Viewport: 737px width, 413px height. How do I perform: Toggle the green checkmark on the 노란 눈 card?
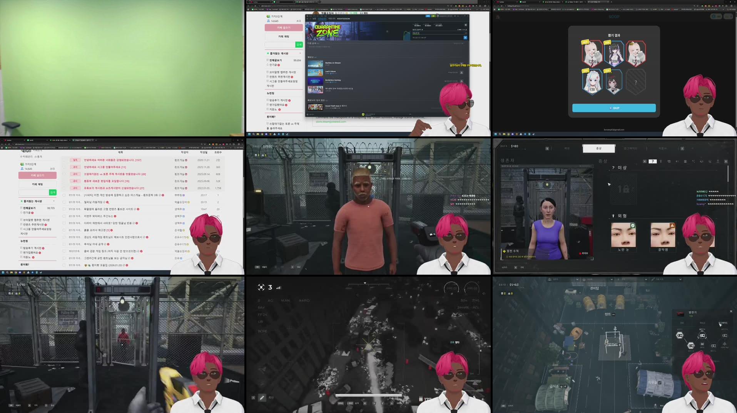633,226
